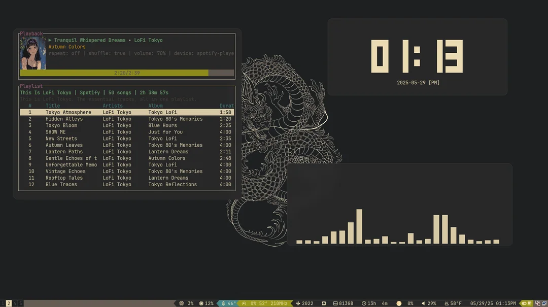
Task: Click the round brightness indicator icon
Action: (x=399, y=303)
